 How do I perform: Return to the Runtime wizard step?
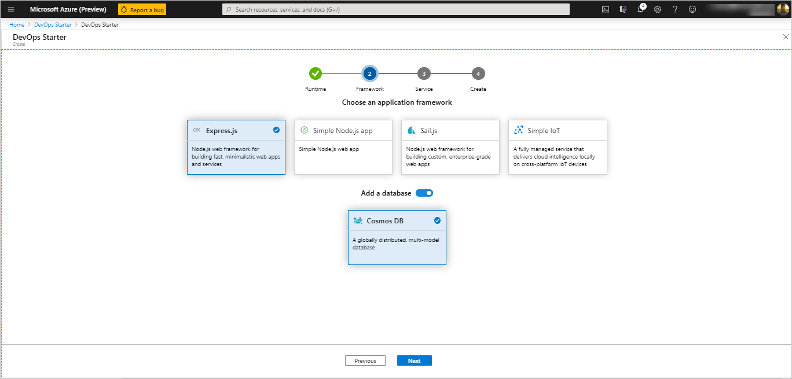(x=316, y=73)
